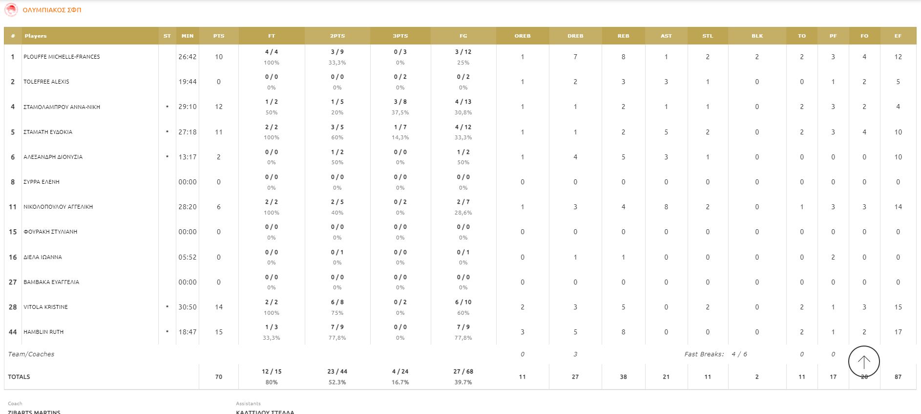Click the REB column header
Image resolution: width=921 pixels, height=414 pixels.
pyautogui.click(x=624, y=36)
